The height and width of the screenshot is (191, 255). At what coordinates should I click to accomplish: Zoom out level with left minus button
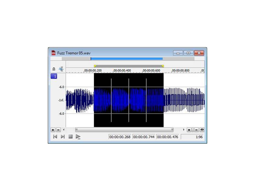tap(58, 130)
